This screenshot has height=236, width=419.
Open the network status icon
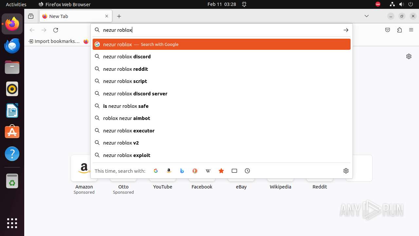pos(392,4)
